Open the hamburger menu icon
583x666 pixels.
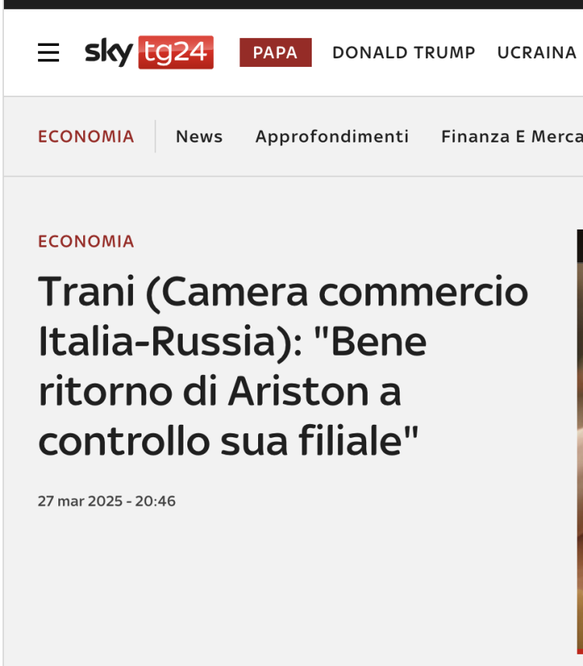(x=48, y=52)
